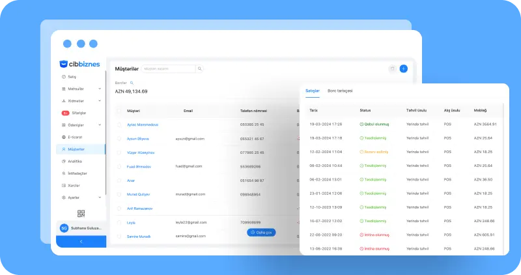Click the cibbiznes logo

coord(81,64)
